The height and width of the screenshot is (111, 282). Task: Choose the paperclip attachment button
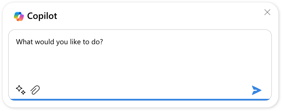(35, 90)
